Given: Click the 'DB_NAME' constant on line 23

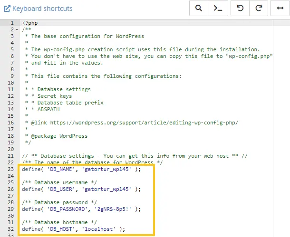Looking at the screenshot, I should [x=61, y=169].
